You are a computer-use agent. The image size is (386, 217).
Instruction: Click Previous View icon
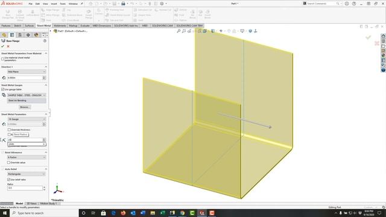click(x=189, y=31)
